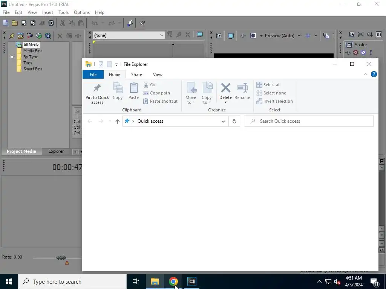The height and width of the screenshot is (289, 386).
Task: Click Video Output FX in preview toolbar
Action: 242,36
